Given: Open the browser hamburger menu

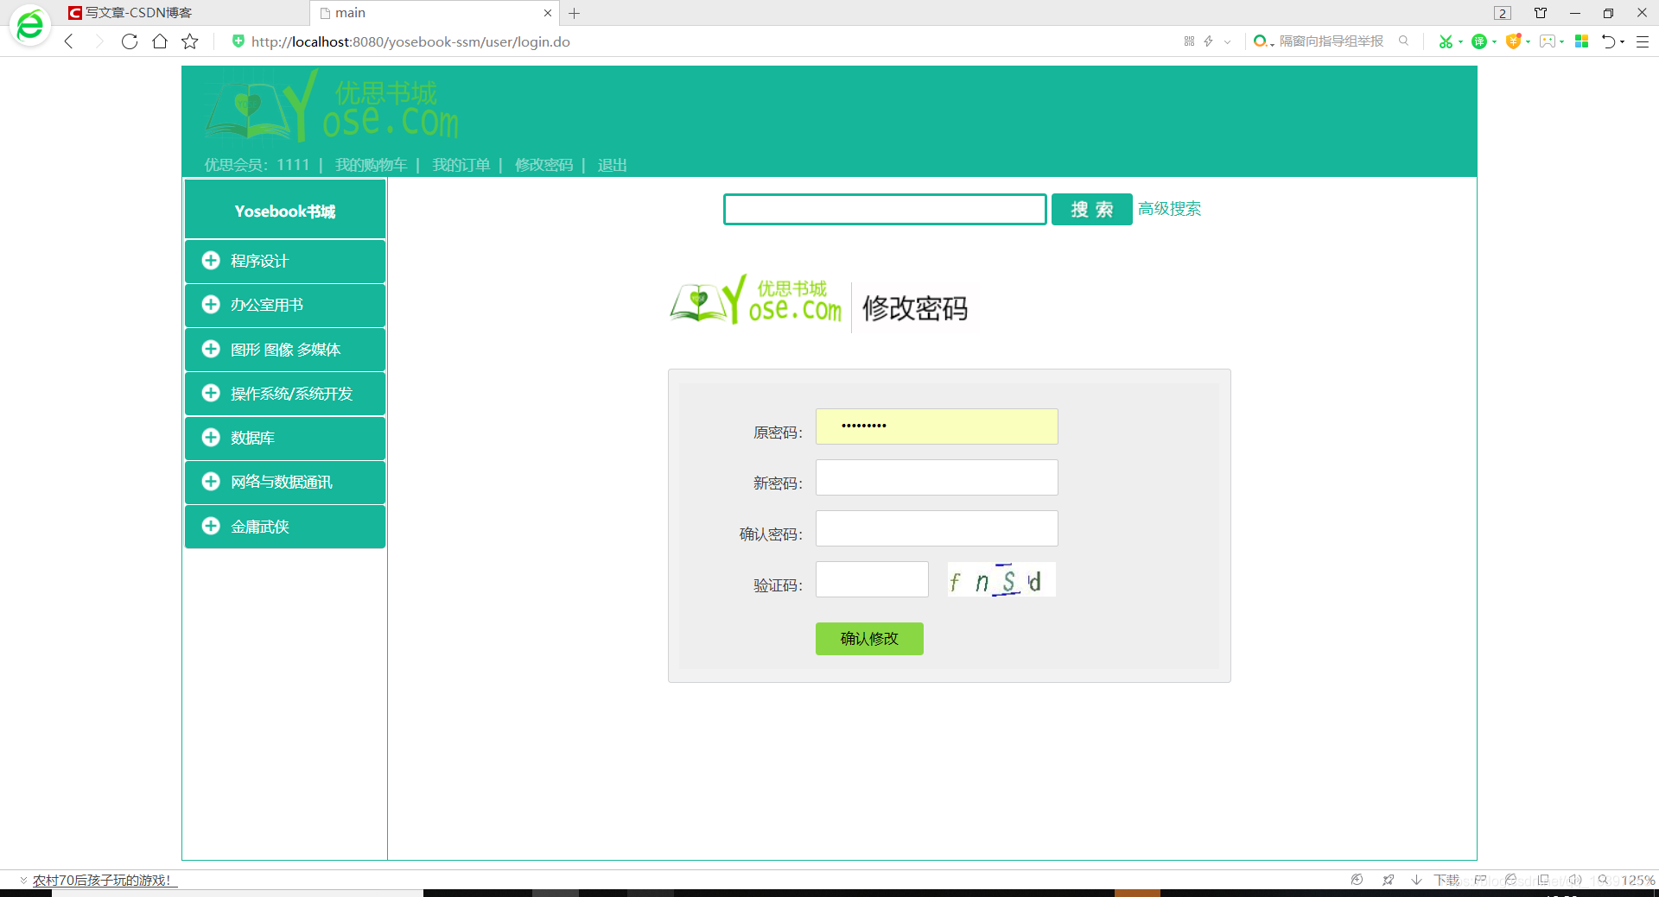Looking at the screenshot, I should 1643,41.
